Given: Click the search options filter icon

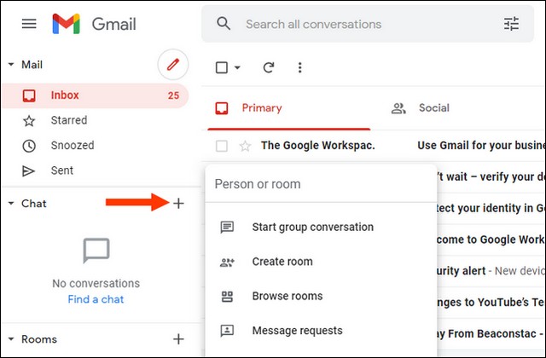Looking at the screenshot, I should pyautogui.click(x=511, y=24).
